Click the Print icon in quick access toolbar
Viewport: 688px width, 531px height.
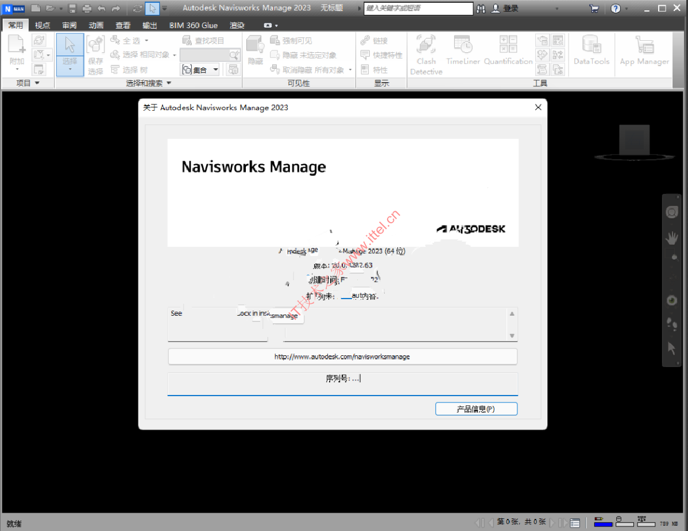point(87,9)
